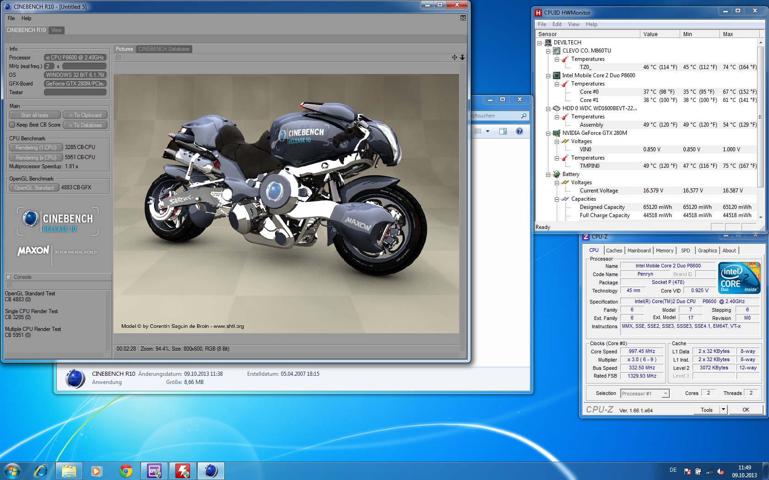
Task: Click the Action Center flag tray icon
Action: tap(688, 471)
